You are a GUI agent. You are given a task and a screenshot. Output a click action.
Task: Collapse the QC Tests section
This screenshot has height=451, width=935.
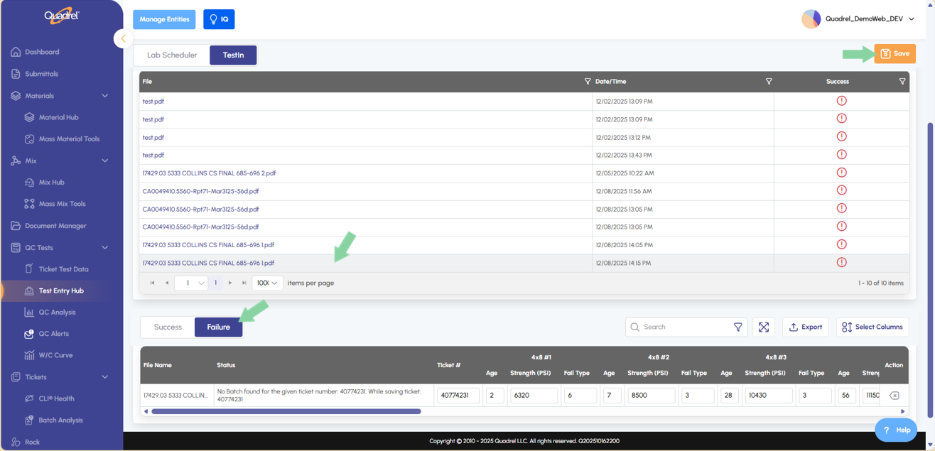[105, 248]
